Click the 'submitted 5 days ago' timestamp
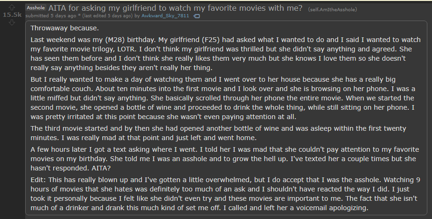Screen dimensions: 432x219 tap(51, 16)
